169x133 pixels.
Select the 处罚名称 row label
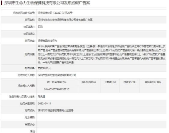[30, 20]
